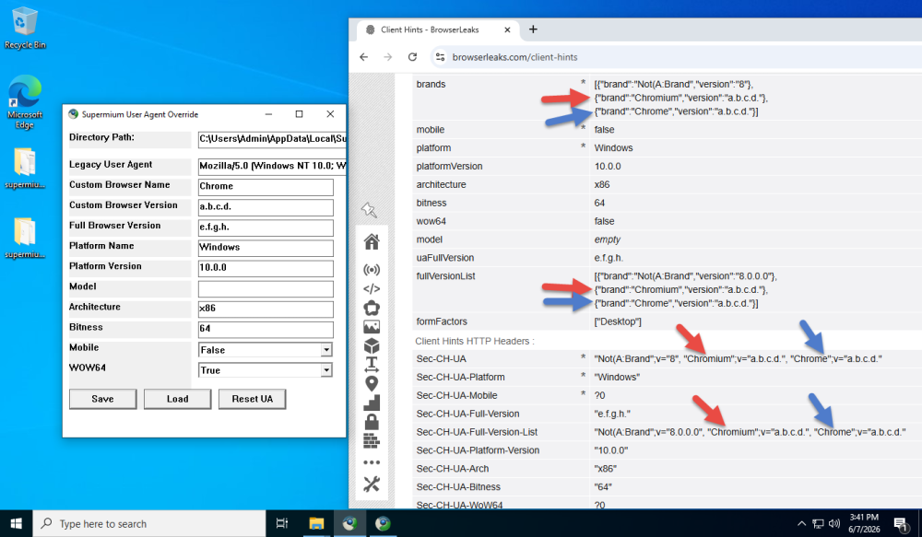Click the browser address bar URL

(514, 57)
